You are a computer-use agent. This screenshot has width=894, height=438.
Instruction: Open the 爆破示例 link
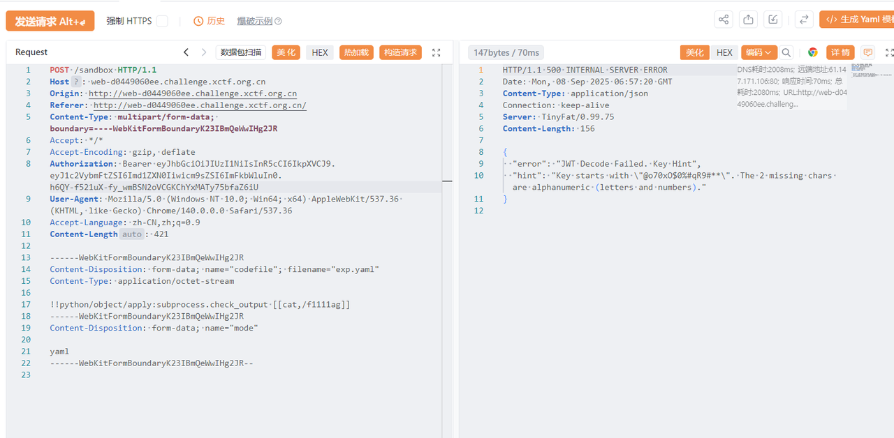click(254, 21)
